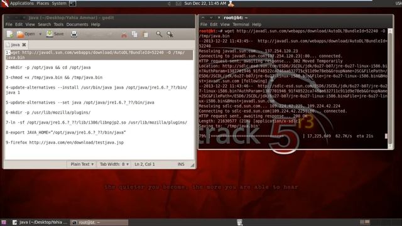
Task: Open the Terminal menu in root@bt window
Action: coord(241,24)
